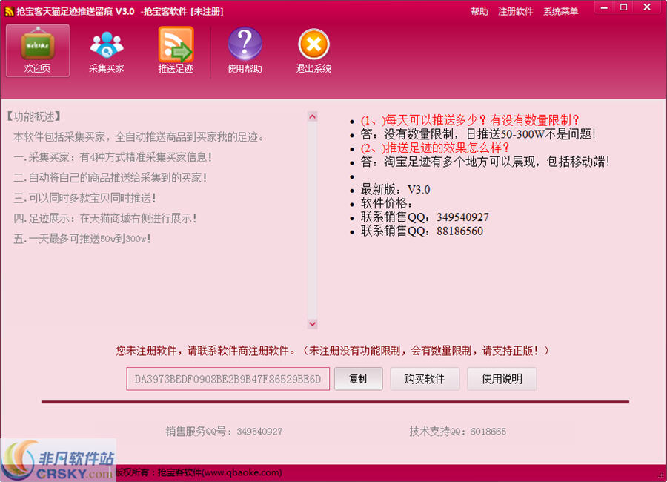Click the 购买软件 button
The image size is (667, 482).
pos(425,379)
